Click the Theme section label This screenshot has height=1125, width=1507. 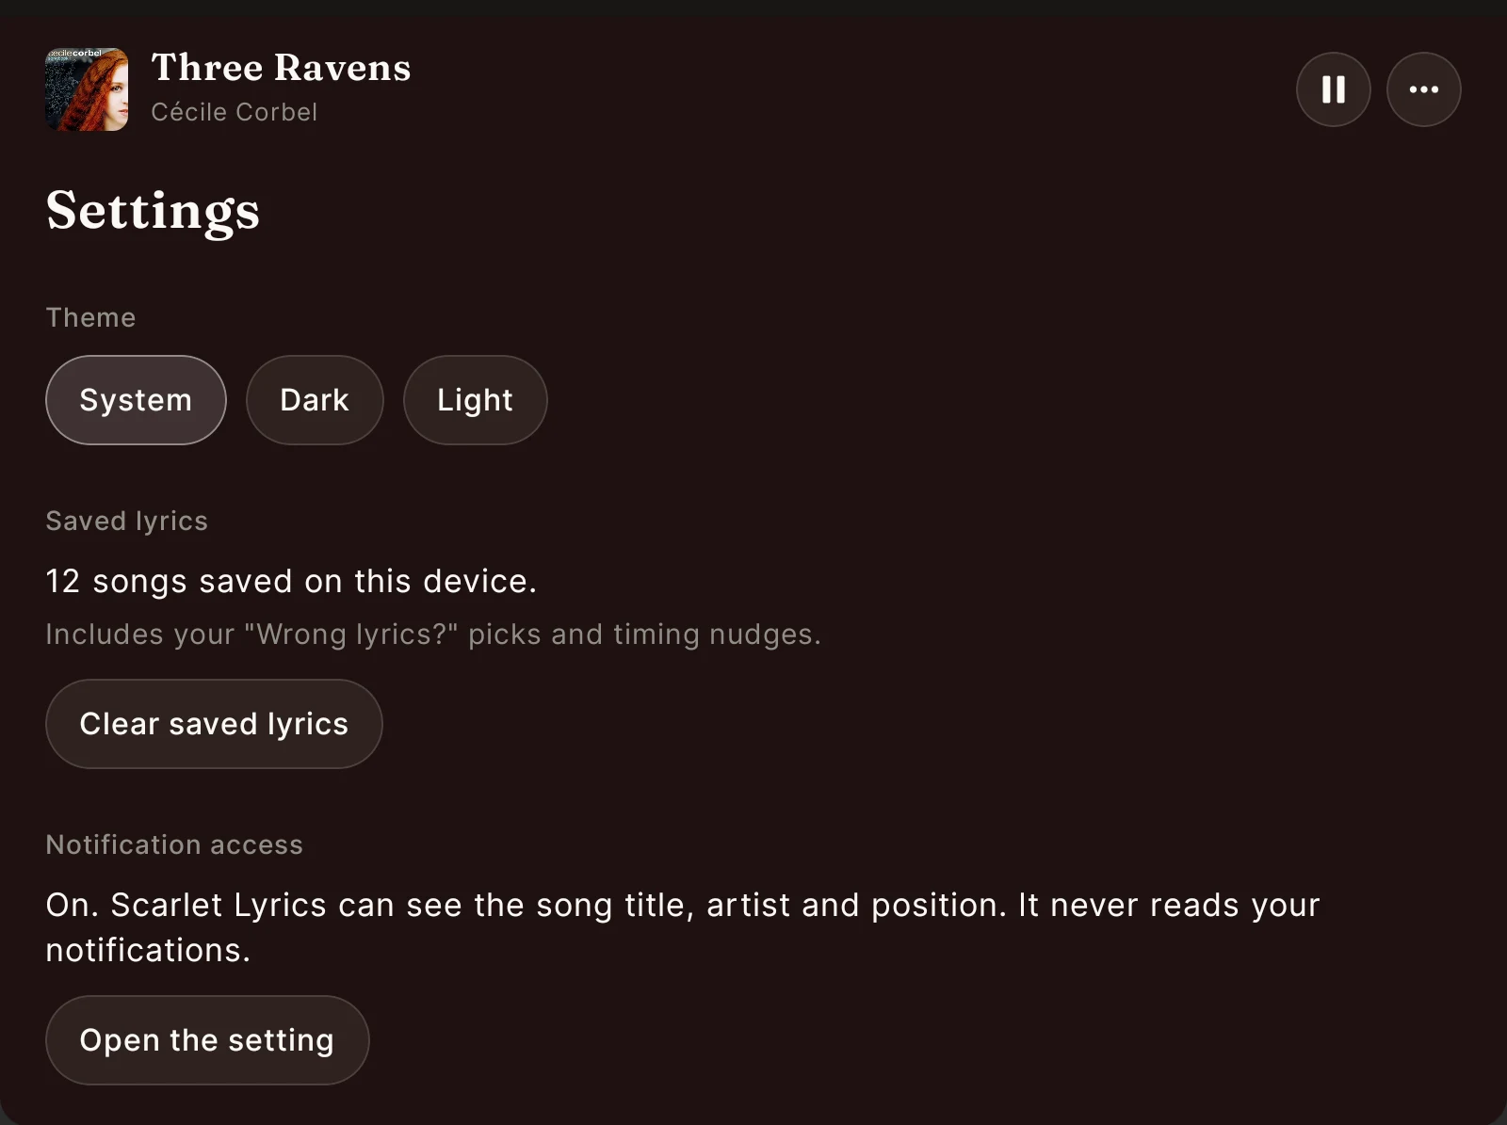point(90,317)
